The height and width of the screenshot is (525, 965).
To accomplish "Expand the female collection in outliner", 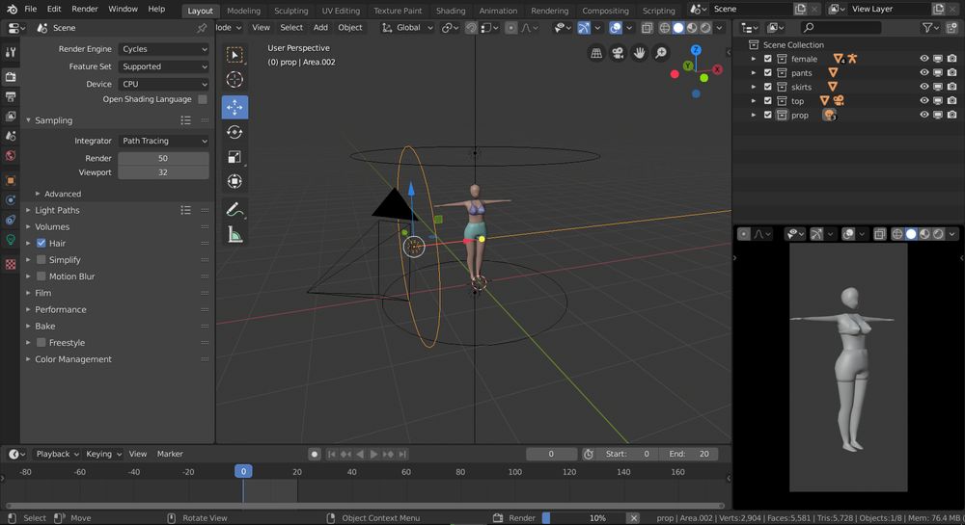I will click(x=754, y=59).
